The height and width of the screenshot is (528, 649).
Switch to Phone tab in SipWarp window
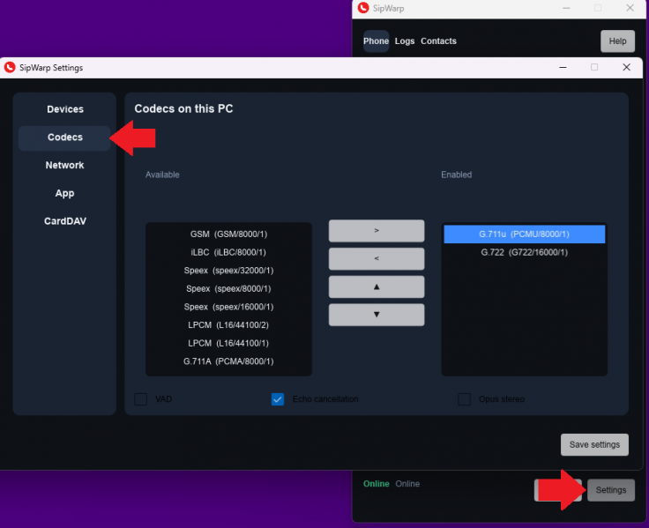coord(376,41)
